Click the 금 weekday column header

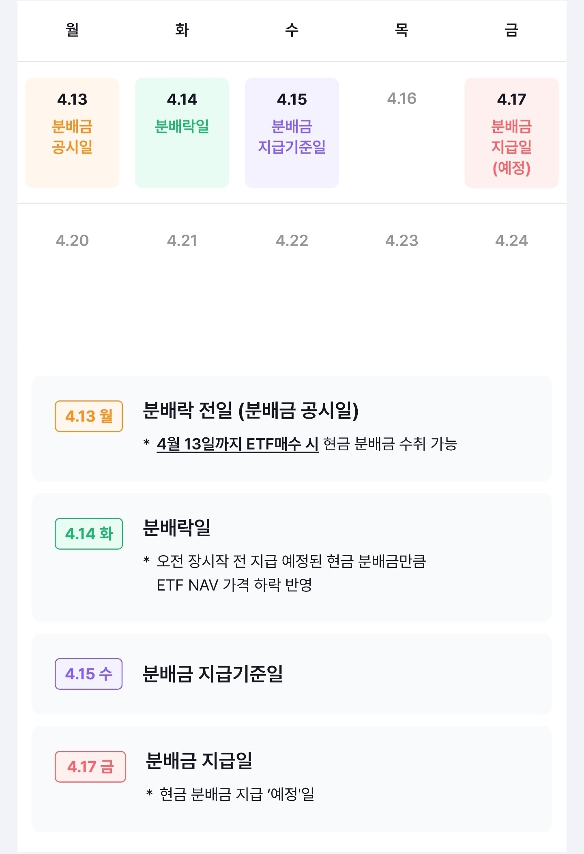[x=511, y=30]
